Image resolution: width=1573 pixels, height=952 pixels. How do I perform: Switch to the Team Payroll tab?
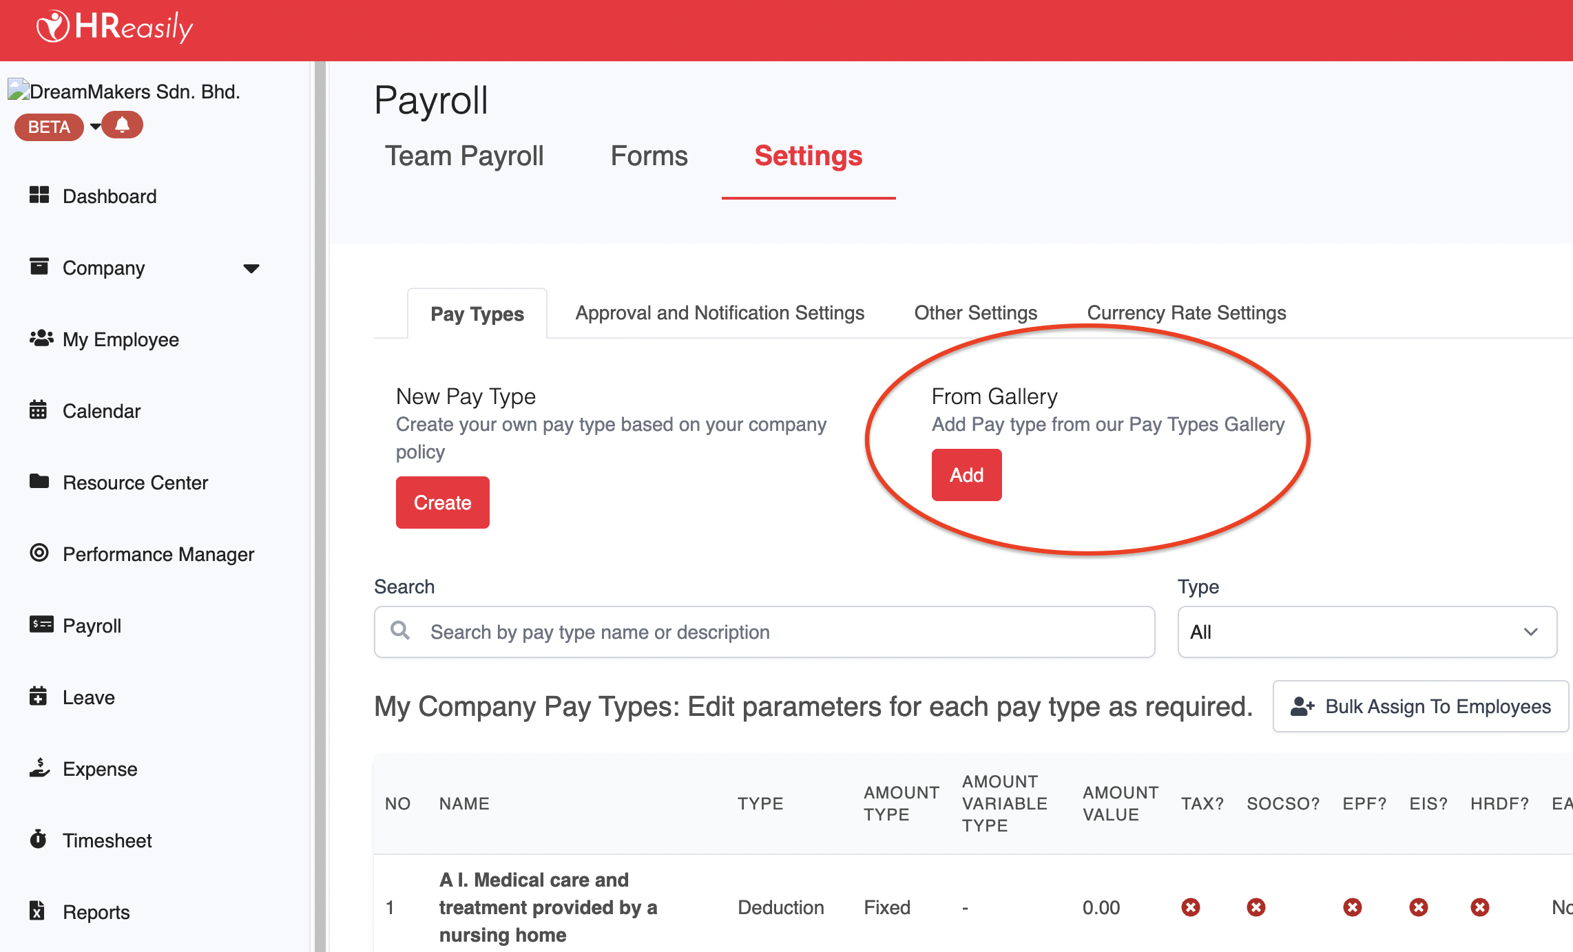463,156
